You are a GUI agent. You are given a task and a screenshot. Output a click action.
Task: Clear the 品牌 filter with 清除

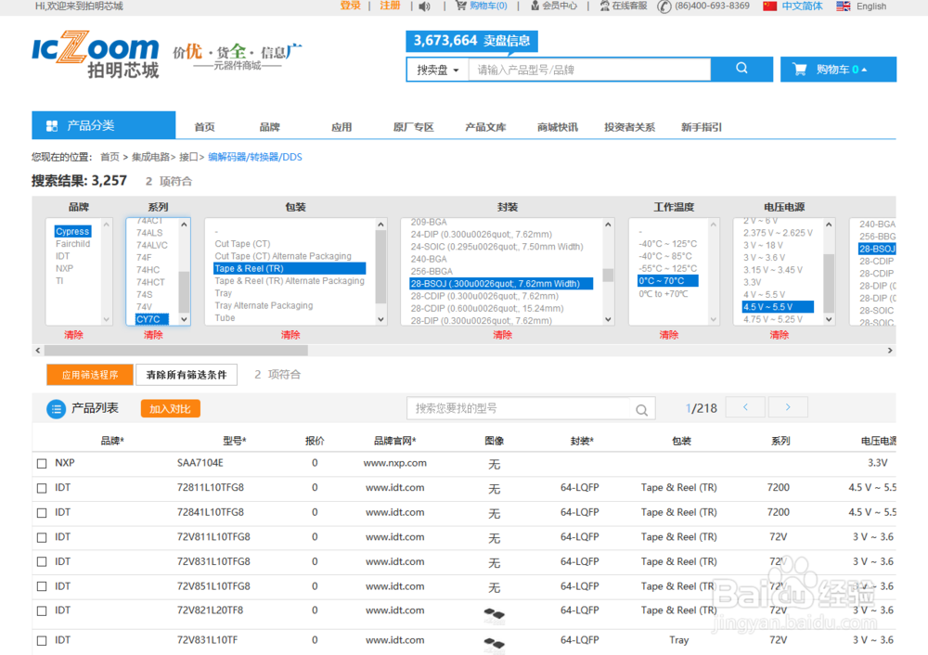click(x=73, y=335)
